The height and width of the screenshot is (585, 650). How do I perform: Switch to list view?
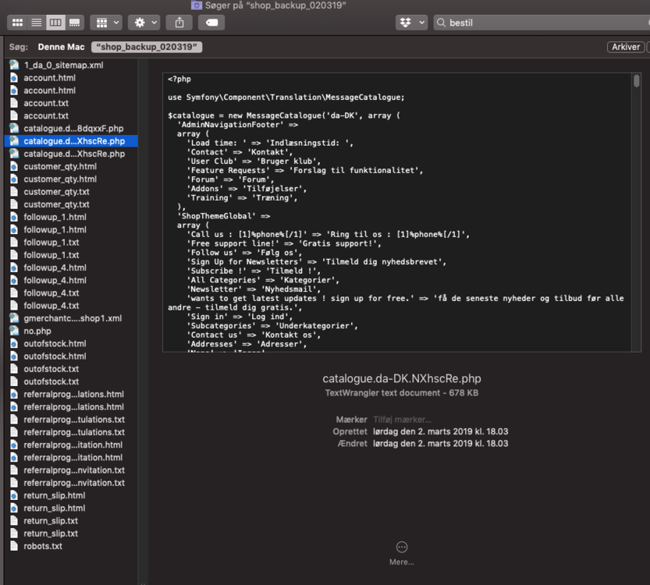[x=36, y=23]
